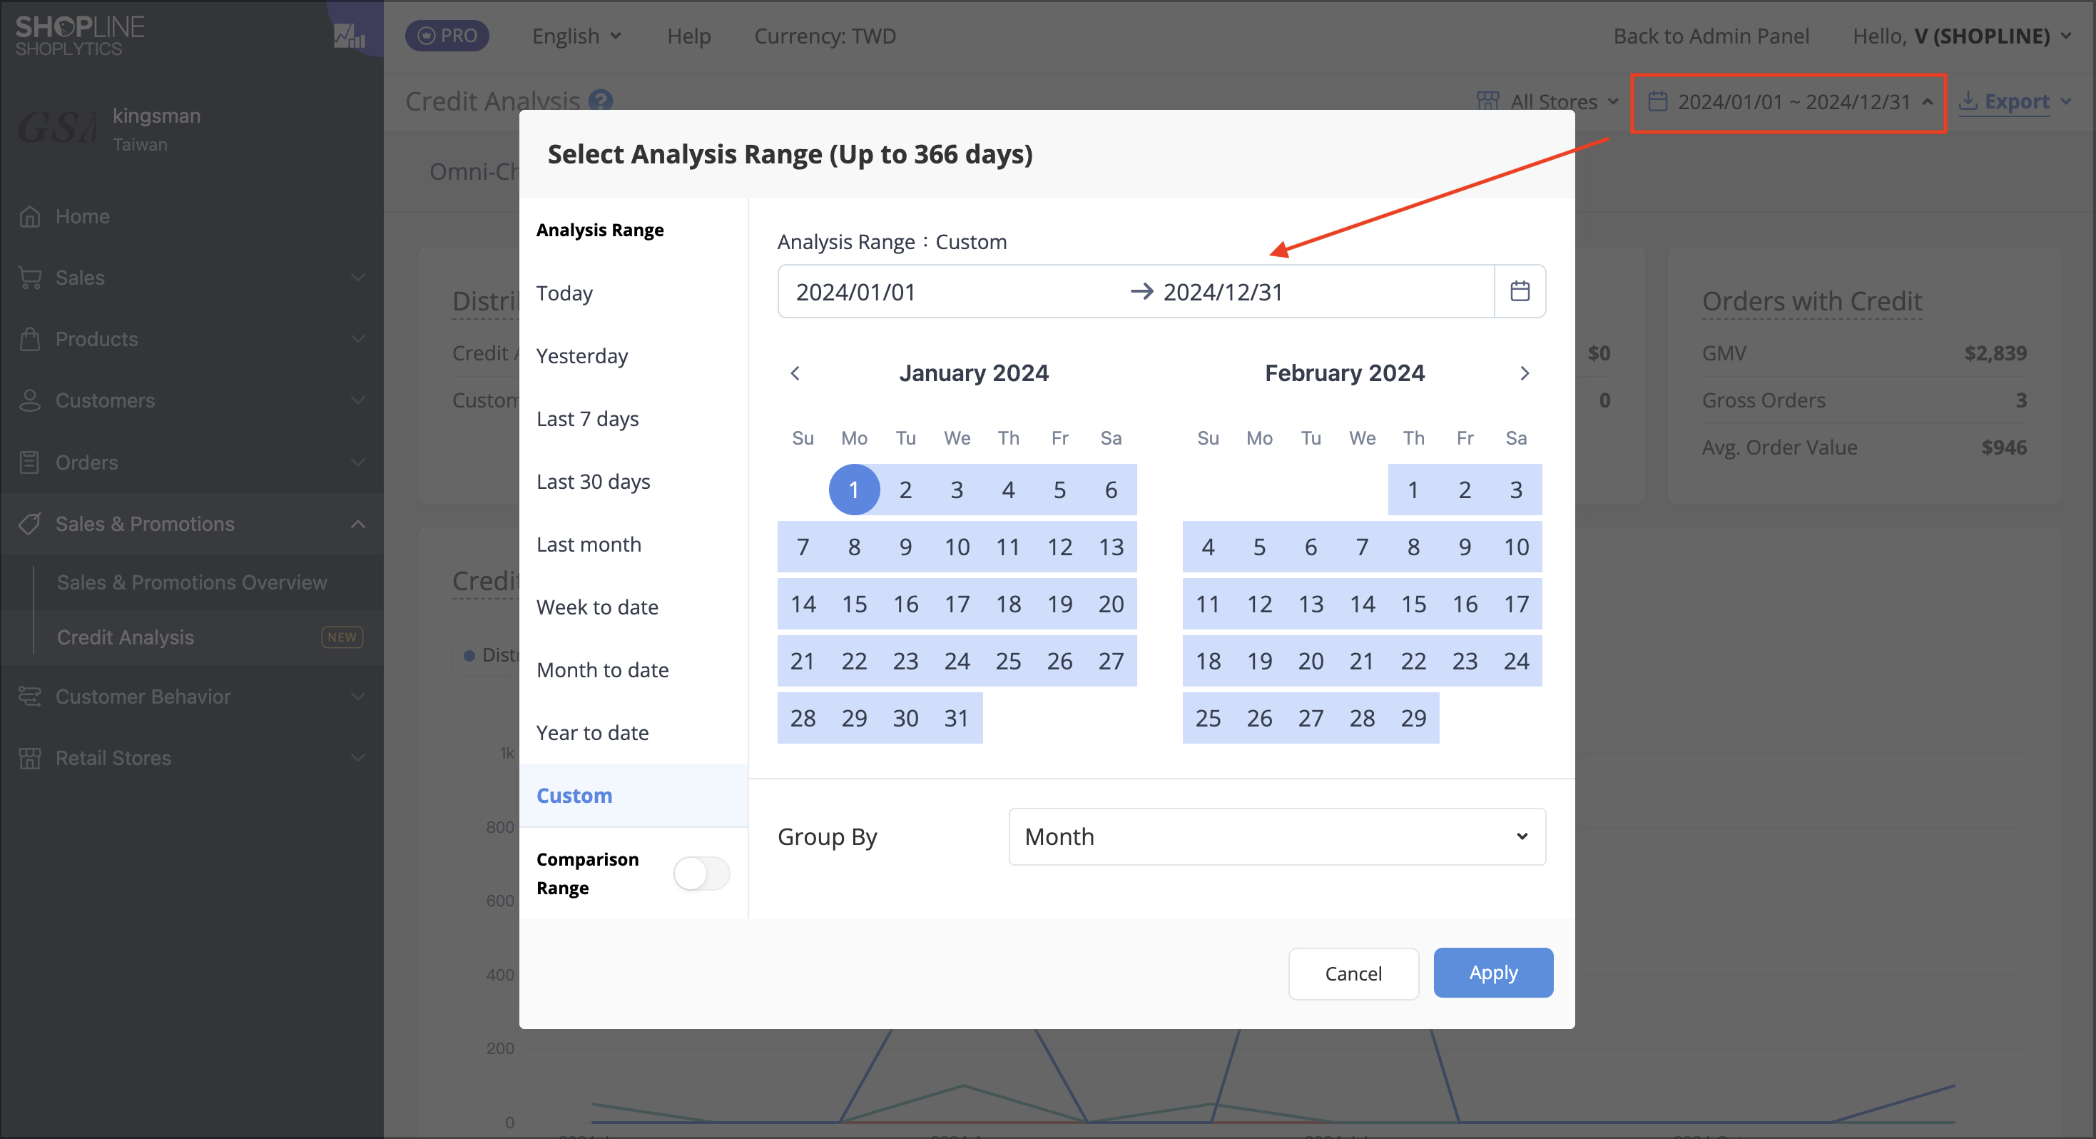This screenshot has width=2096, height=1139.
Task: Click the help question mark beside Credit Analysis
Action: coord(601,101)
